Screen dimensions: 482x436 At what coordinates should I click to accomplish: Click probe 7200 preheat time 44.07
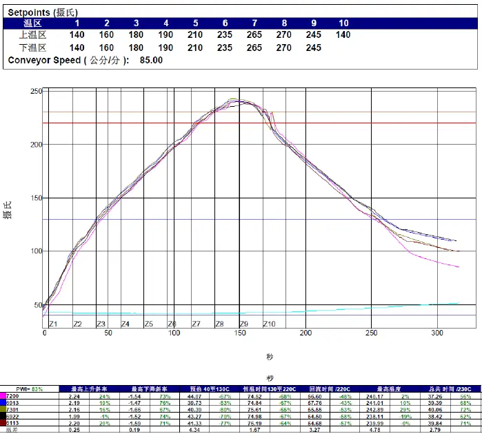[194, 396]
